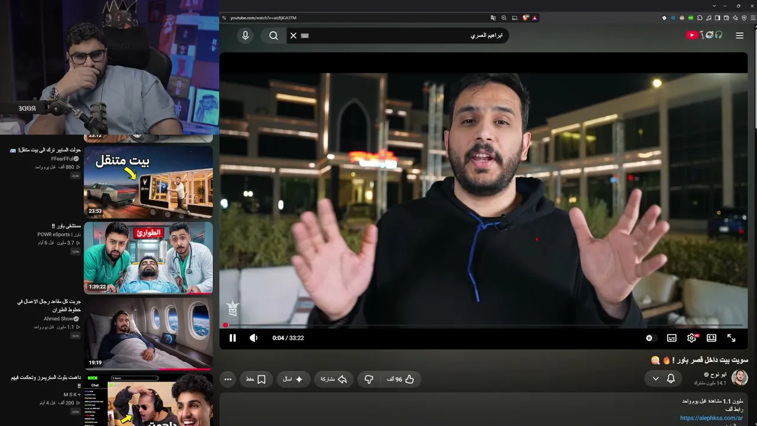
Task: Open the zoom magnifier in the address bar
Action: 504,18
